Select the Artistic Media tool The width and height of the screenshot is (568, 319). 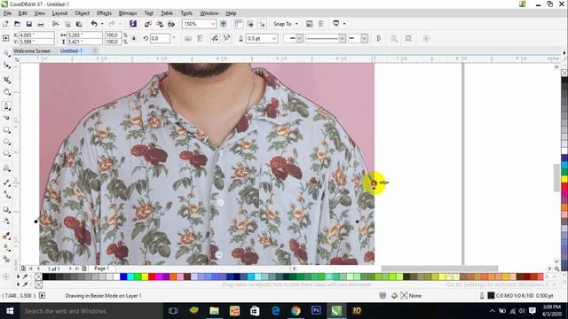point(6,118)
